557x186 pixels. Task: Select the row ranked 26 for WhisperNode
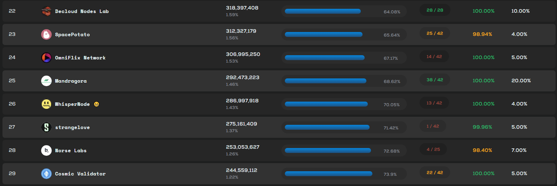click(278, 104)
